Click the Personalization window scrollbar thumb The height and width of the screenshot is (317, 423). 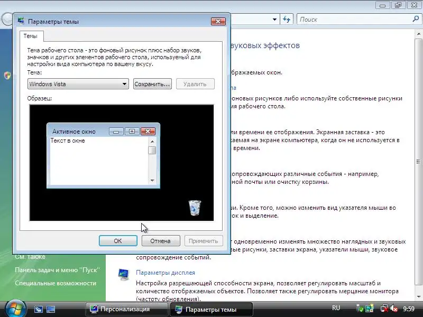point(418,162)
